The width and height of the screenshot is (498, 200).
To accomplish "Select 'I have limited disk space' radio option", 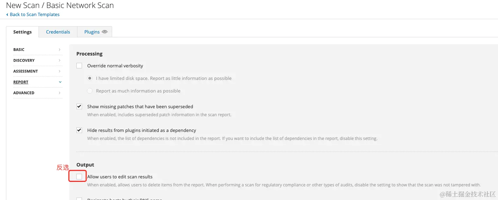I will [x=90, y=78].
